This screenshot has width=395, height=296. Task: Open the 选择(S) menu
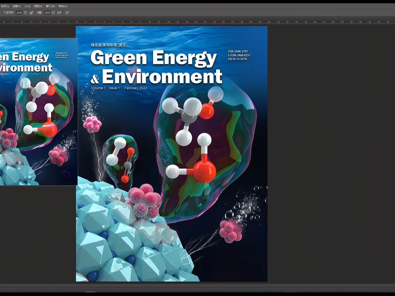5,6
